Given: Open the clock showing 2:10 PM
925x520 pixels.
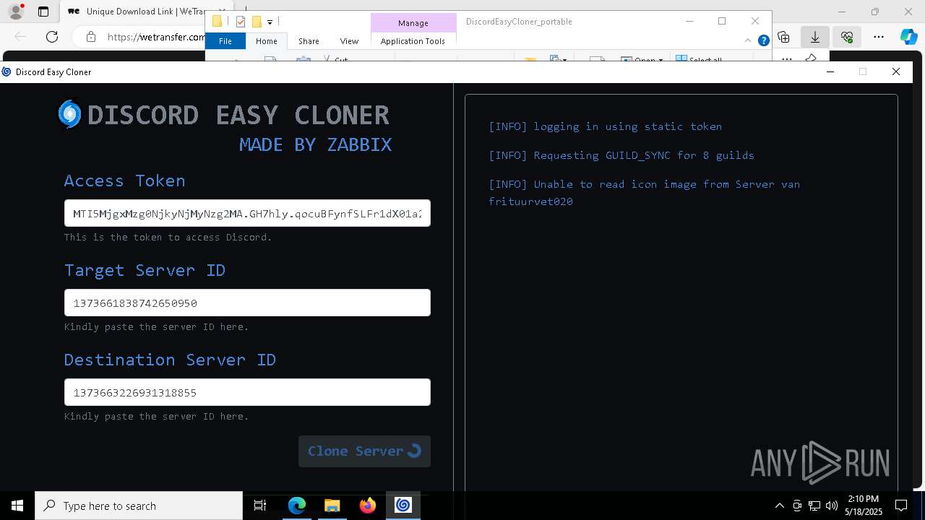Looking at the screenshot, I should [864, 506].
